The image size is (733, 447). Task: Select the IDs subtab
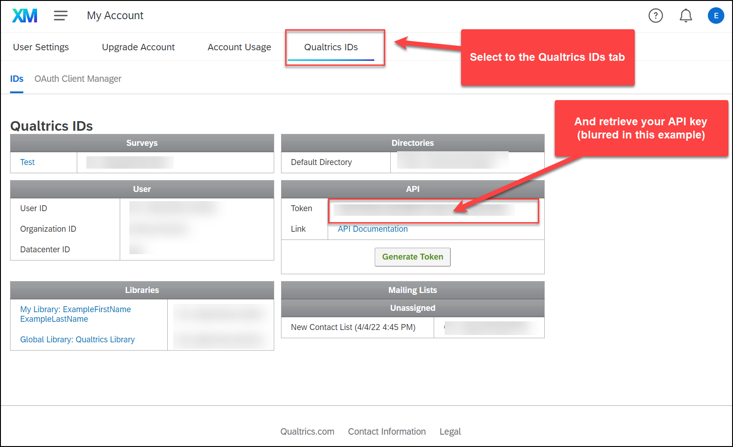(x=17, y=79)
